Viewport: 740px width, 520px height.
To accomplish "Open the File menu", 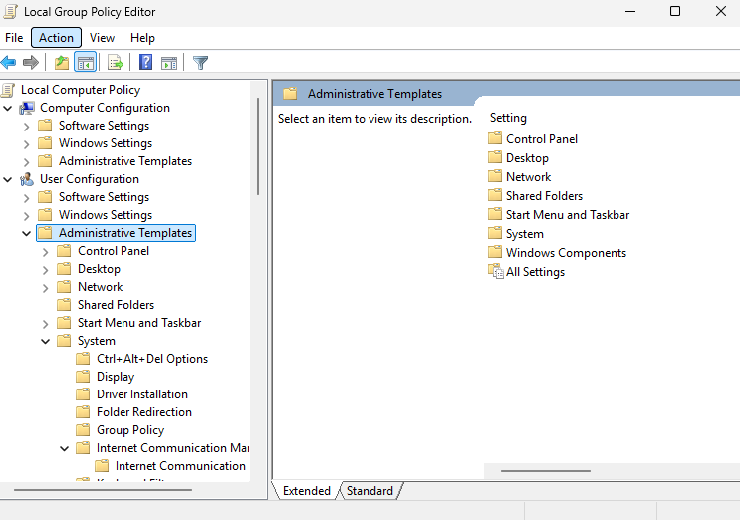I will (x=14, y=38).
